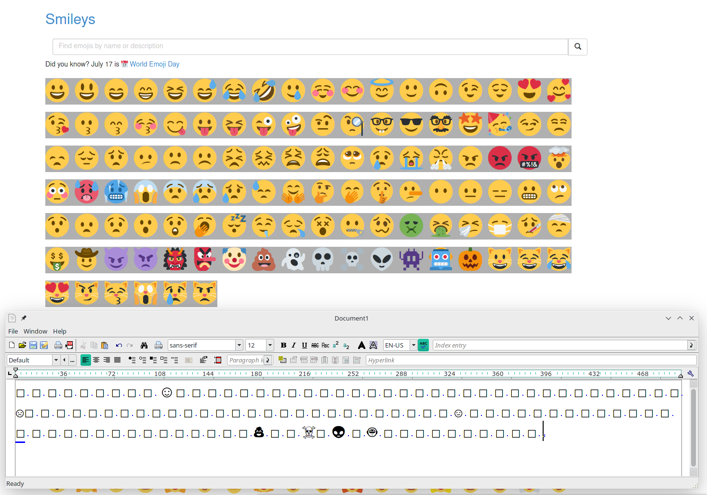Export the document as PDF
Viewport: 707px width, 495px height.
pos(69,345)
